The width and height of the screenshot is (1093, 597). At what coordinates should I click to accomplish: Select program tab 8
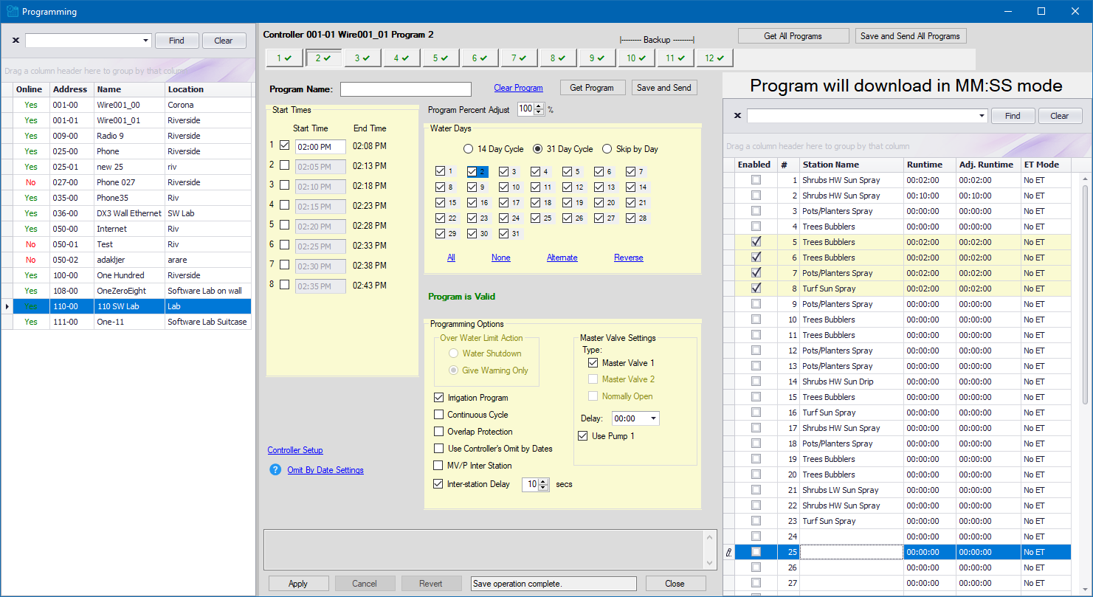[558, 58]
